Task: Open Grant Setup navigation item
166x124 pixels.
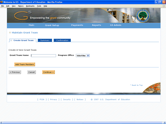Action: (x=52, y=25)
